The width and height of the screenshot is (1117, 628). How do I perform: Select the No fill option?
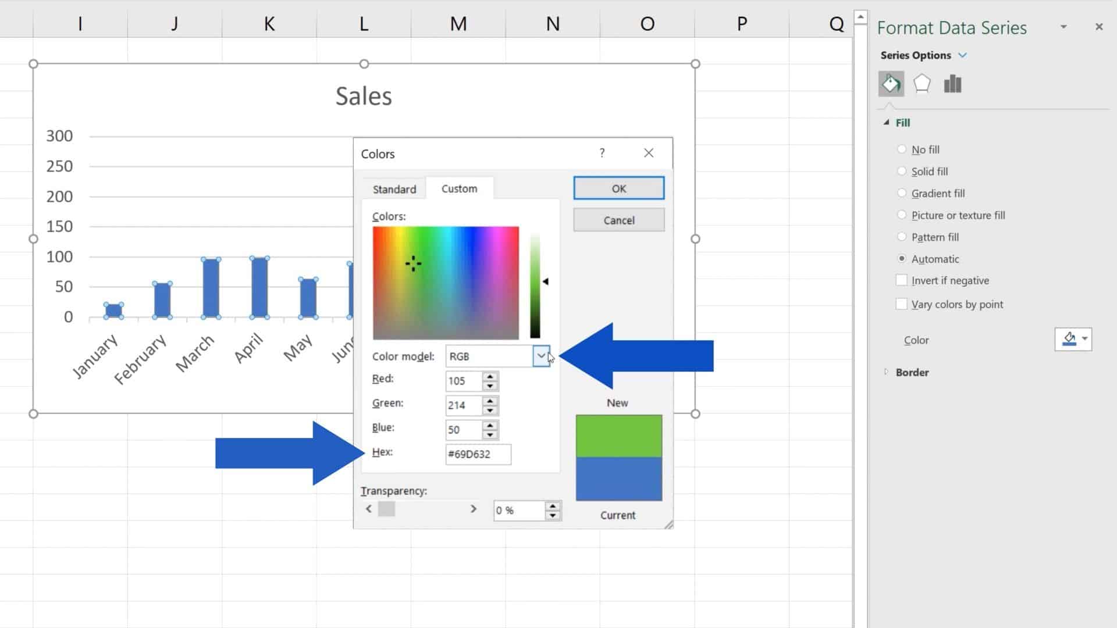902,149
